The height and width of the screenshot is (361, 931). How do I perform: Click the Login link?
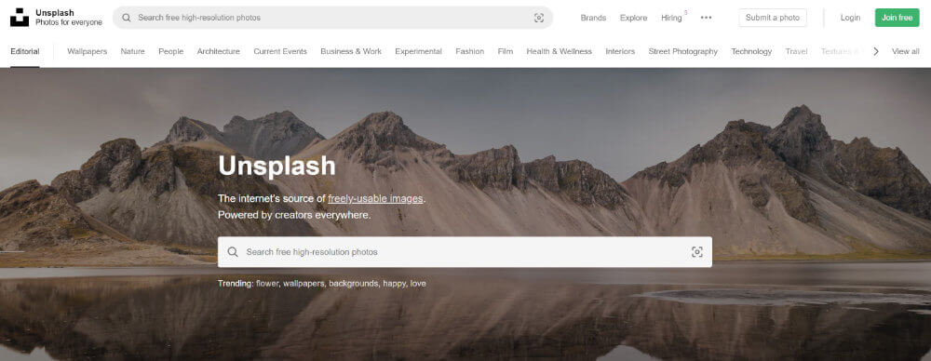click(850, 18)
